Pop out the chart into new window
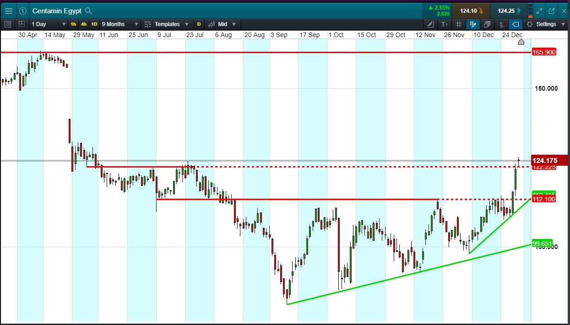570x325 pixels. (x=552, y=11)
